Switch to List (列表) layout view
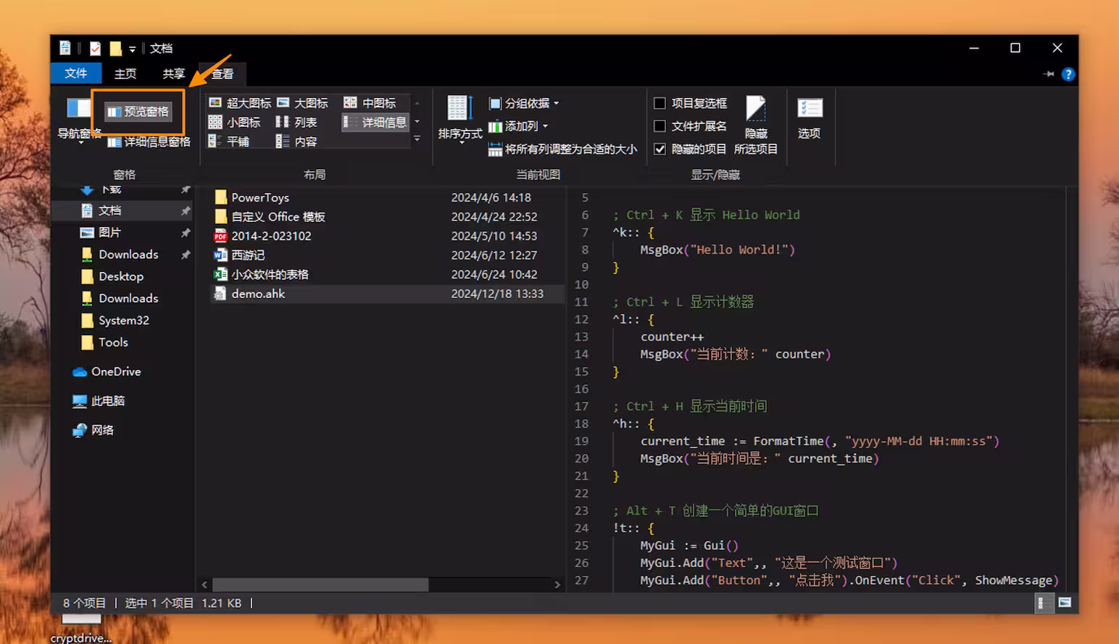The height and width of the screenshot is (644, 1119). 297,123
